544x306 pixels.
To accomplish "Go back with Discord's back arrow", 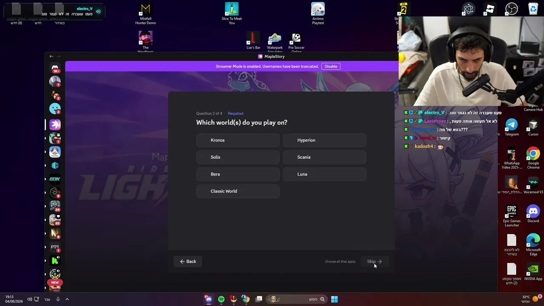I will point(51,57).
